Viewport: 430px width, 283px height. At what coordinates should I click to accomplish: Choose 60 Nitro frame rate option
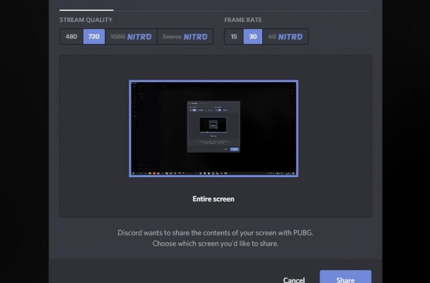tap(285, 36)
